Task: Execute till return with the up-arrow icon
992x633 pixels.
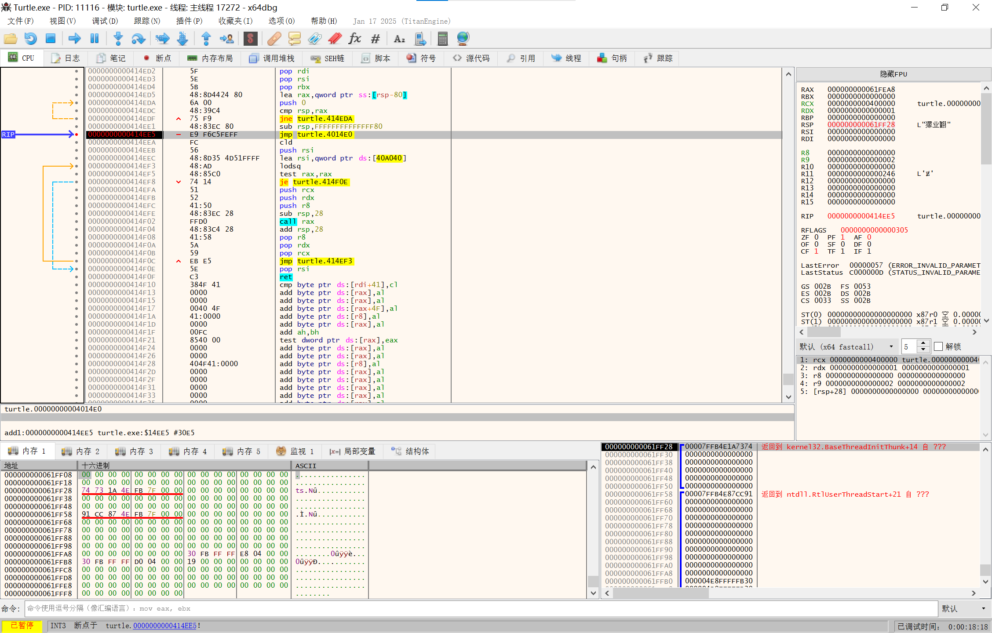Action: [x=206, y=39]
